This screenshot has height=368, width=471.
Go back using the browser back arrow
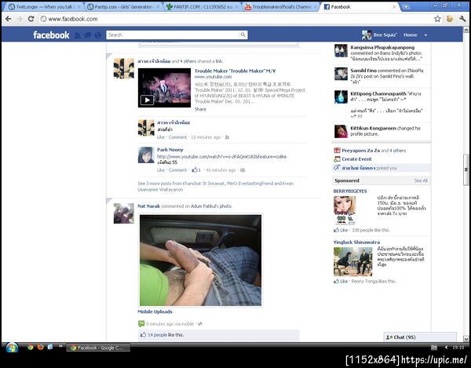[9, 19]
